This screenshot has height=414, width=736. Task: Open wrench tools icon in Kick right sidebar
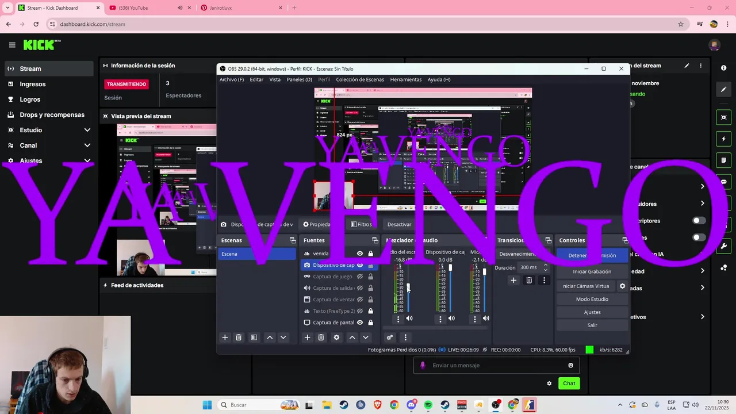[x=723, y=246]
